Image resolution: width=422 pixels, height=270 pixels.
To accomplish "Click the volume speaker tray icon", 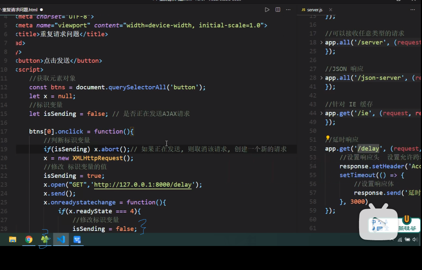I will 415,240.
